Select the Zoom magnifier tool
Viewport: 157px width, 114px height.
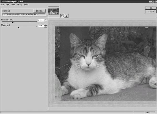pyautogui.click(x=66, y=16)
